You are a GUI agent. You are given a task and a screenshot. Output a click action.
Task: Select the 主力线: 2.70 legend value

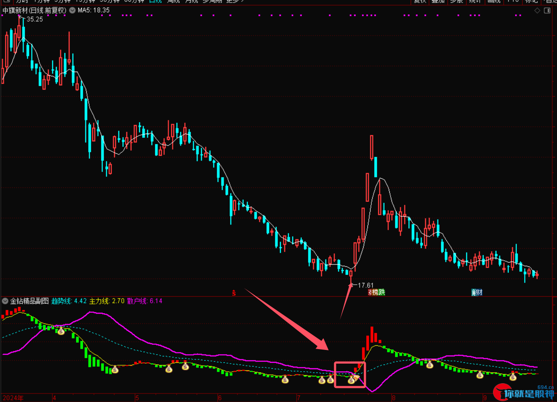[107, 301]
